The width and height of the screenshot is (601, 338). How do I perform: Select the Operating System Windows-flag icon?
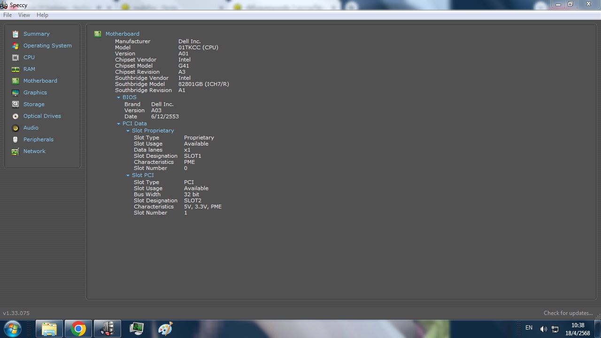tap(15, 46)
